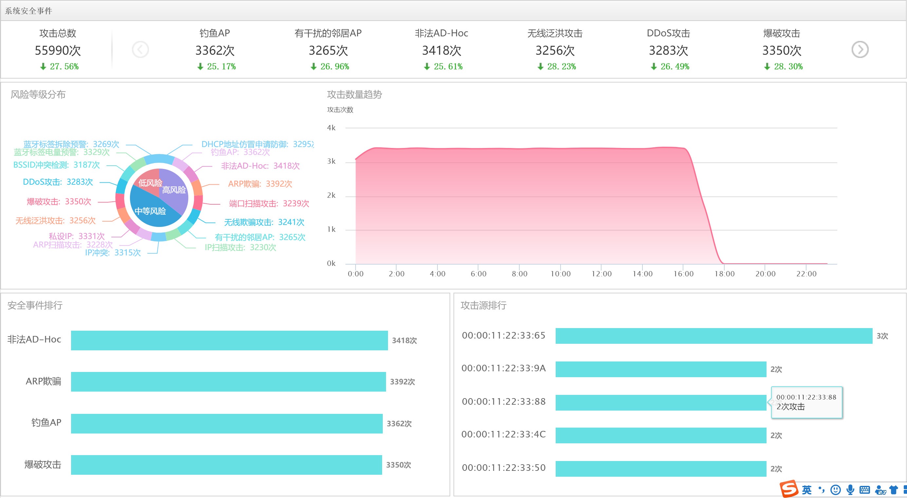Viewport: 907px width, 498px height.
Task: Click the 00:00:11:22:33:88 attack source bar
Action: click(x=661, y=402)
